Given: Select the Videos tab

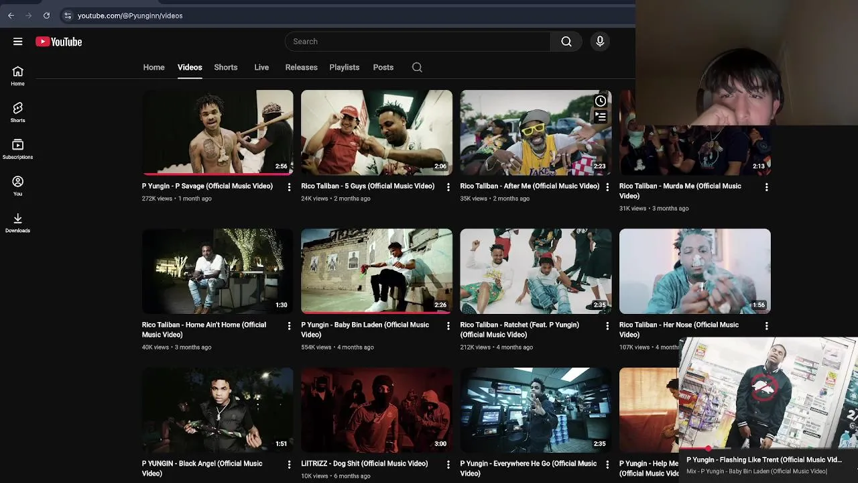Looking at the screenshot, I should [x=190, y=67].
